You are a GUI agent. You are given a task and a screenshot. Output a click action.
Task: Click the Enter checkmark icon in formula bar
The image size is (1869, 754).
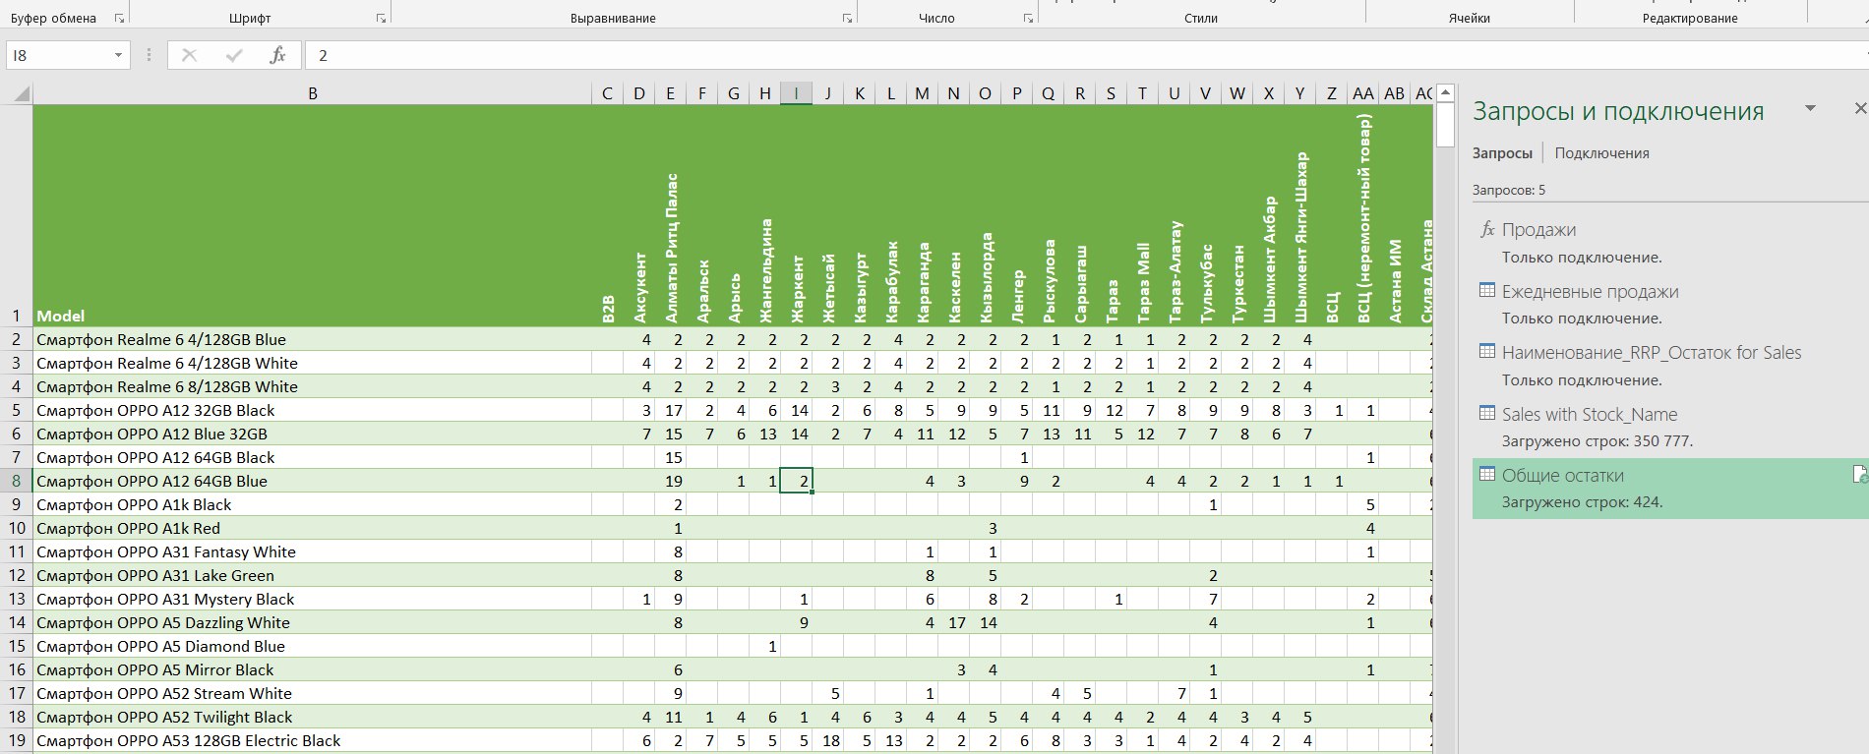233,55
